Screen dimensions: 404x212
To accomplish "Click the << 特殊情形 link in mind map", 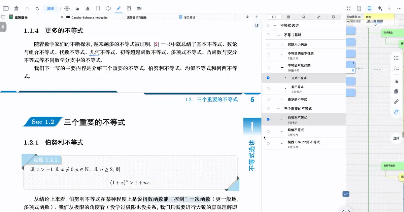I will [354, 21].
